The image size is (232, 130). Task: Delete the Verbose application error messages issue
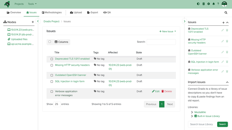click(167, 91)
